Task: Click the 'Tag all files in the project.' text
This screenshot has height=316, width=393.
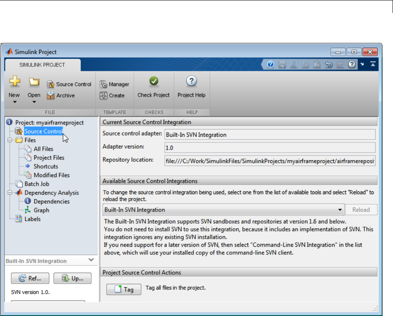Action: click(x=176, y=288)
